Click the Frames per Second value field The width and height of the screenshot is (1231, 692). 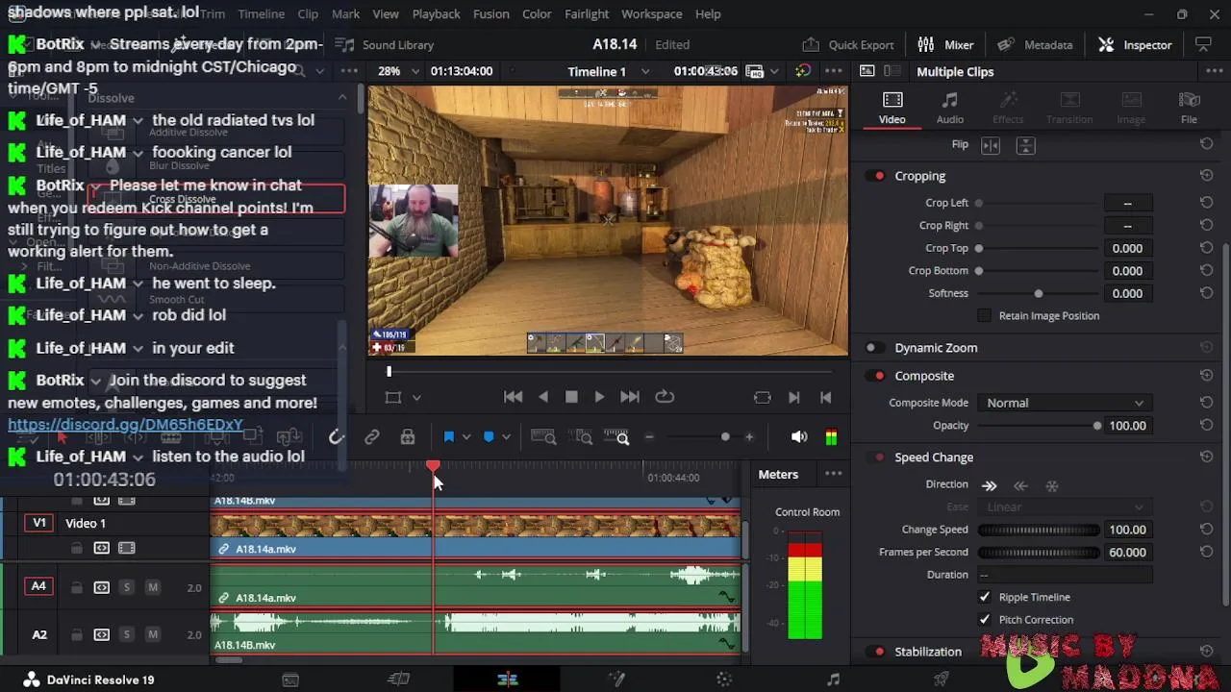click(1127, 553)
